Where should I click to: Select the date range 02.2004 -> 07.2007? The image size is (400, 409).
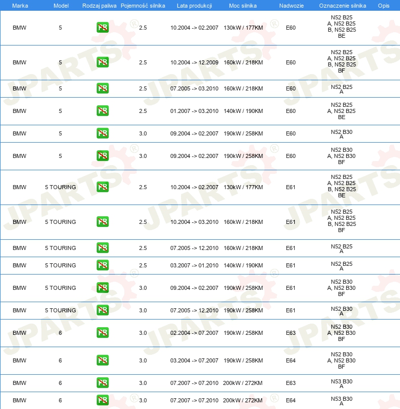(x=194, y=333)
